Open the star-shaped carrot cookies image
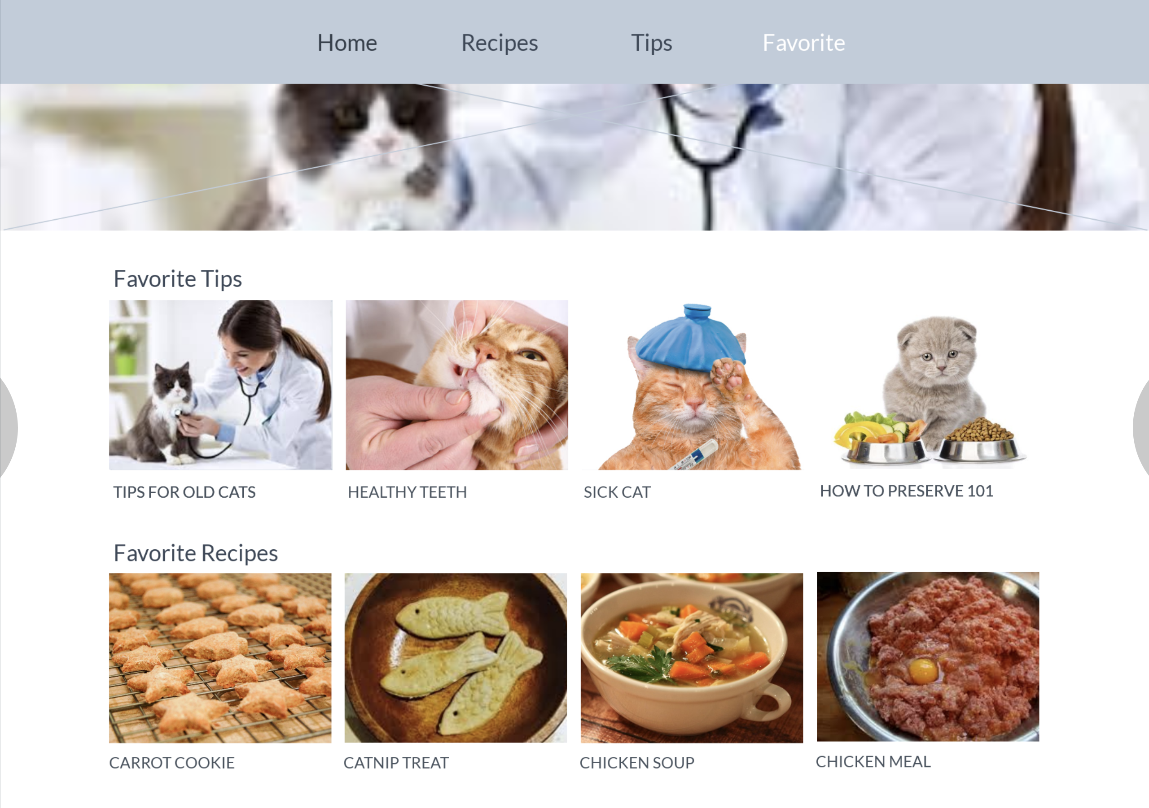 pyautogui.click(x=220, y=657)
